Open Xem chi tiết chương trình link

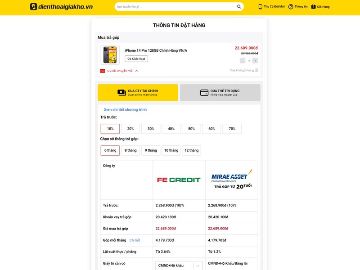tap(125, 110)
